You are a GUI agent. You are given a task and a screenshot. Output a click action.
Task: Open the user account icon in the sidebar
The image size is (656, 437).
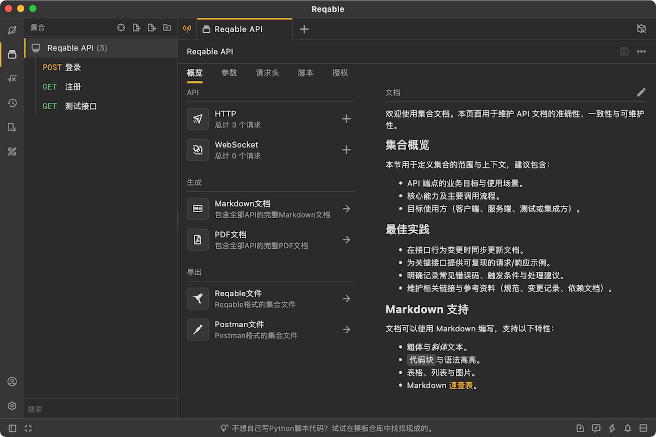click(x=12, y=382)
